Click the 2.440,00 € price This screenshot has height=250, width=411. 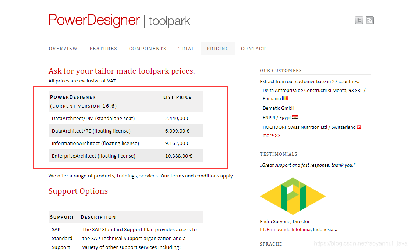(x=177, y=118)
